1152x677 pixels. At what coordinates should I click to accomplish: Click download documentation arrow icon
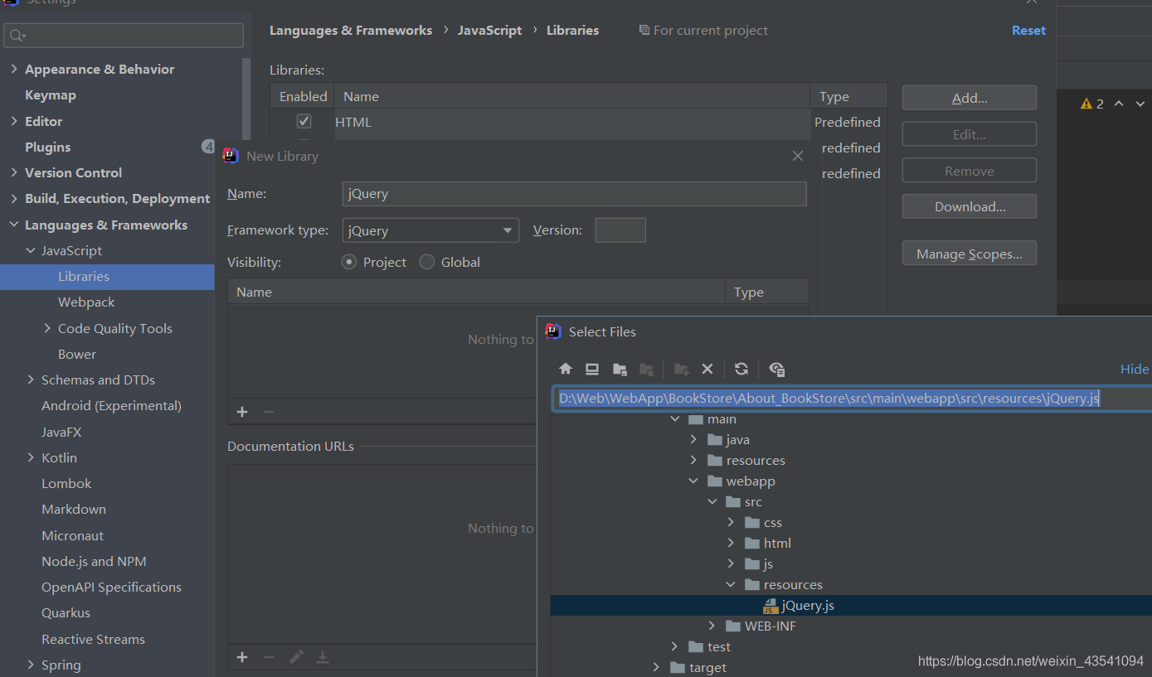coord(323,657)
